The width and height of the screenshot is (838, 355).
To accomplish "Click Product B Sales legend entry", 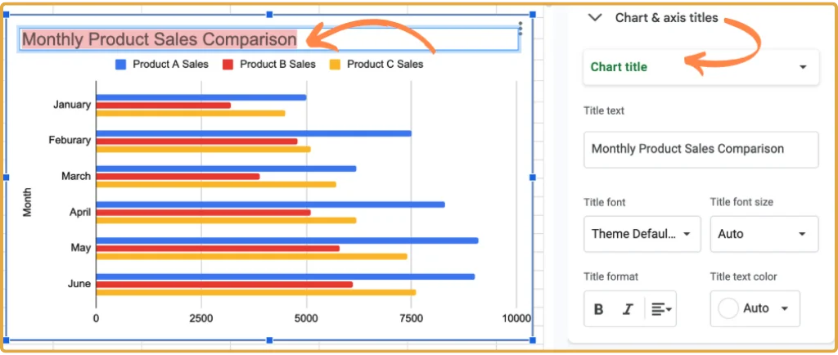I will point(268,64).
